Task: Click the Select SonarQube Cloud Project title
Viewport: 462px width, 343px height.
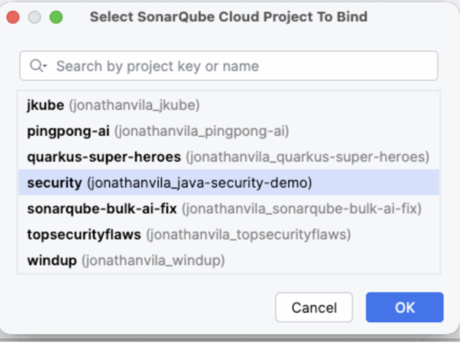Action: coord(228,17)
